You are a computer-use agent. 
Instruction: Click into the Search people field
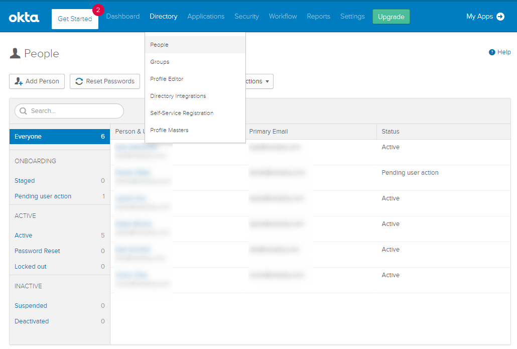pos(69,111)
